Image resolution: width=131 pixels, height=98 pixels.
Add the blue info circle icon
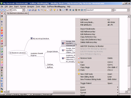pos(2,35)
